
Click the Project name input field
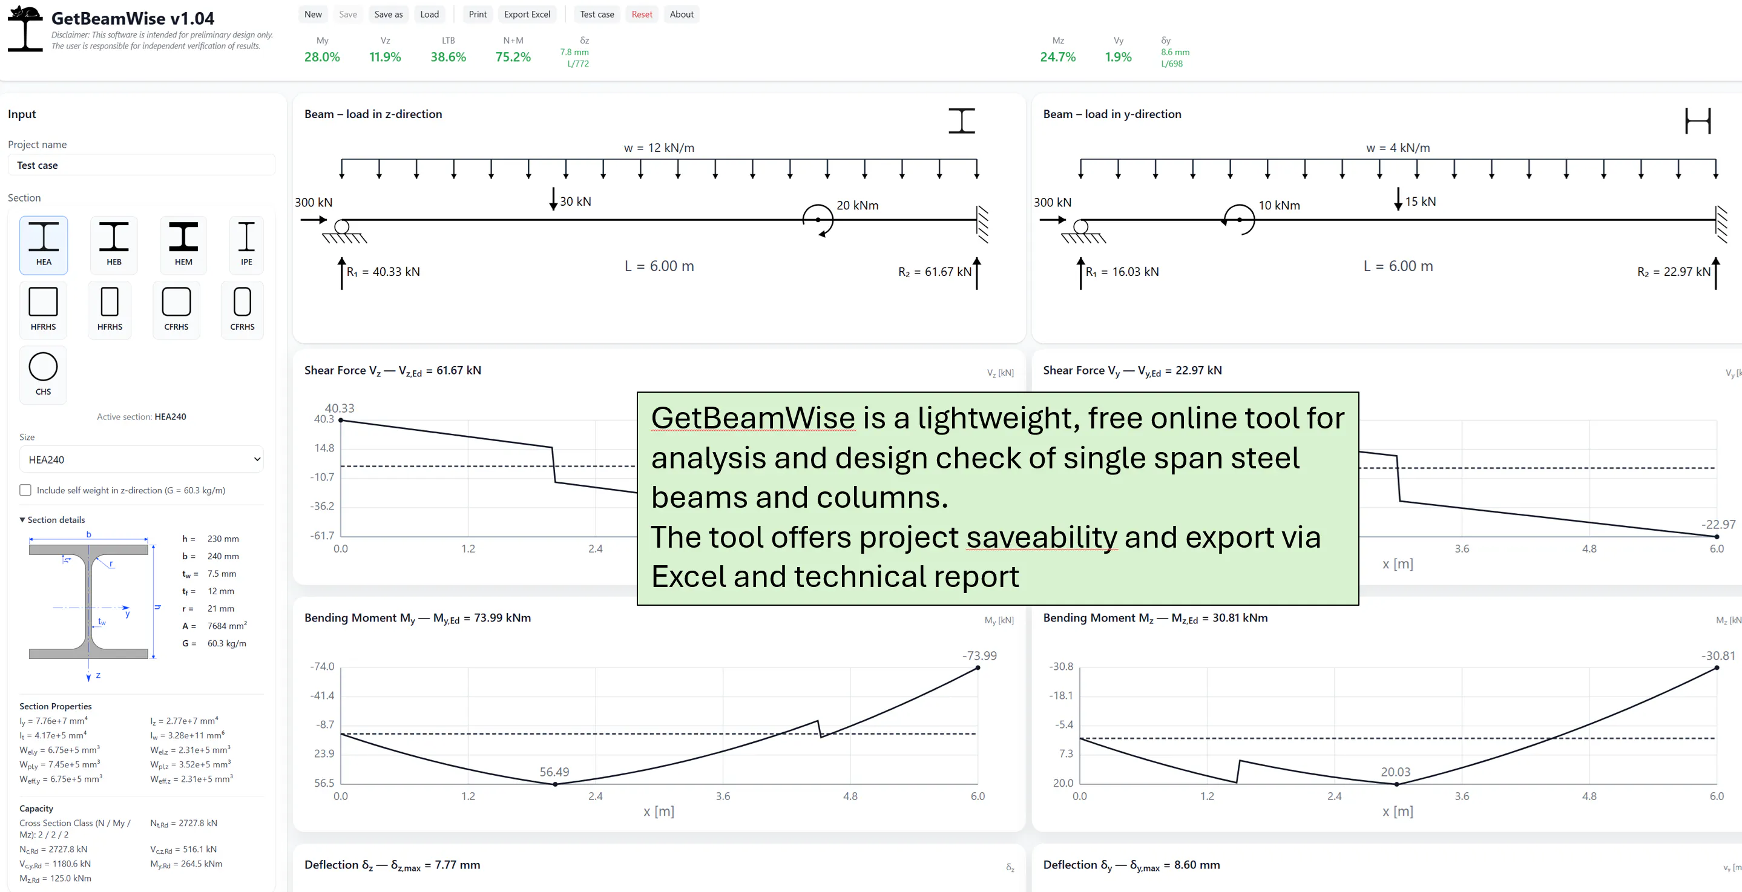point(142,165)
